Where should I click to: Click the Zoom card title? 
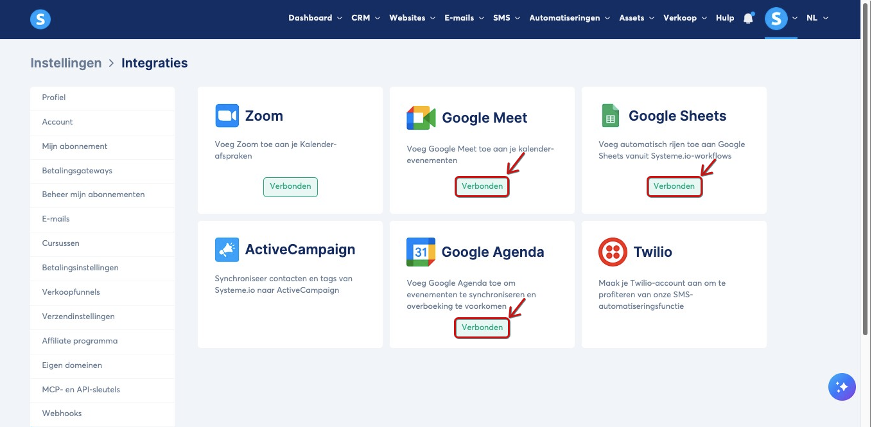264,116
